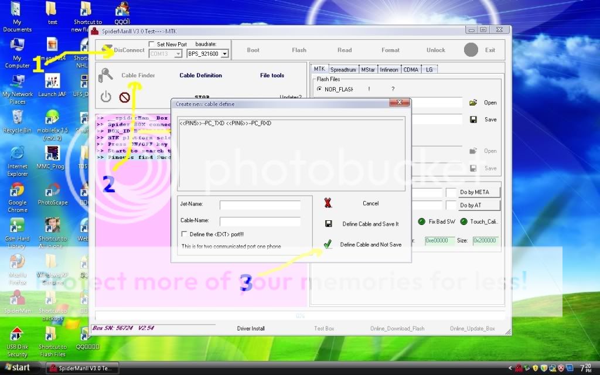
Task: Click the floppy disk icon beside Define Cable and Save It
Action: [328, 223]
